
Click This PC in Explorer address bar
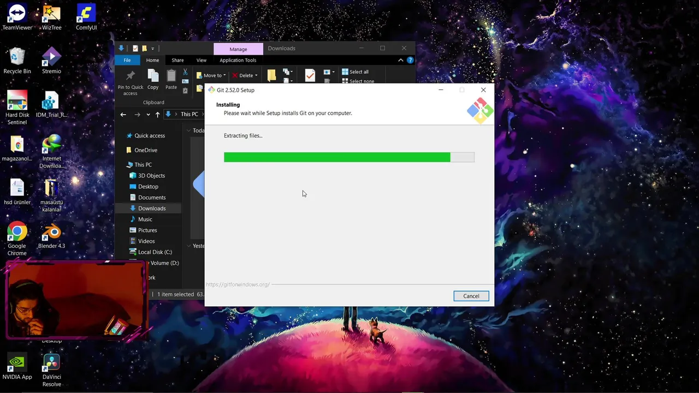point(189,114)
